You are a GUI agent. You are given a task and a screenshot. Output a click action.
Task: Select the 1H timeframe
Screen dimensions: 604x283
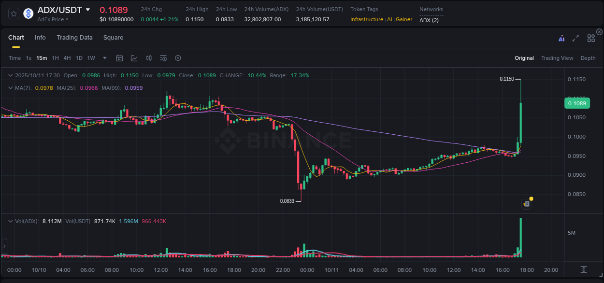coord(56,57)
